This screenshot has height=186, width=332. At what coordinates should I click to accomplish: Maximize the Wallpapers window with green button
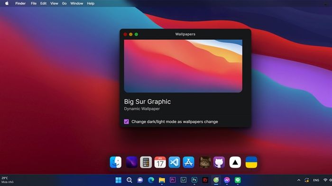137,34
